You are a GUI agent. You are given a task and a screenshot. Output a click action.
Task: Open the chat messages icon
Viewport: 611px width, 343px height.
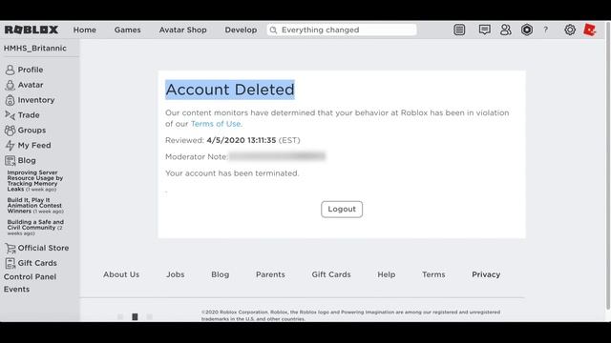[x=484, y=30]
